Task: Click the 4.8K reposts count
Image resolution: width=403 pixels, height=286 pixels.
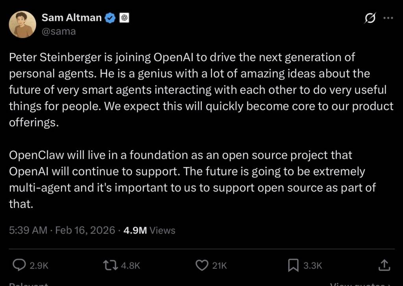Action: (130, 265)
